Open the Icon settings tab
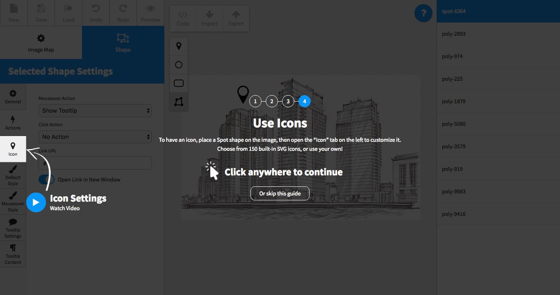 (x=13, y=149)
